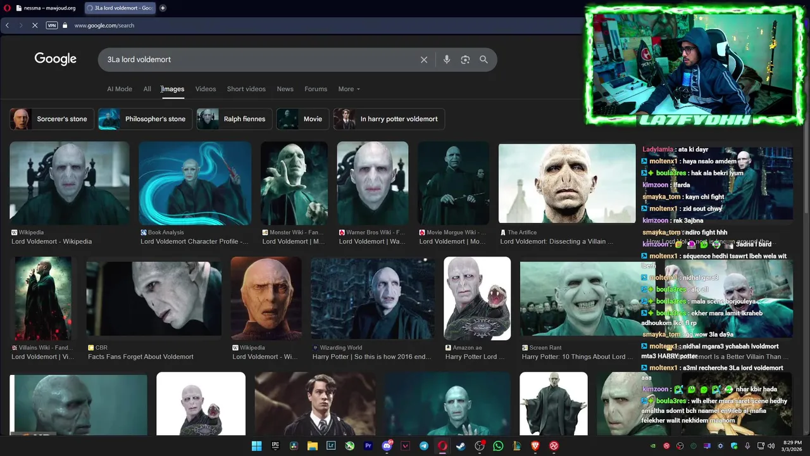Select the Images tab
Viewport: 810px width, 456px height.
(x=172, y=89)
